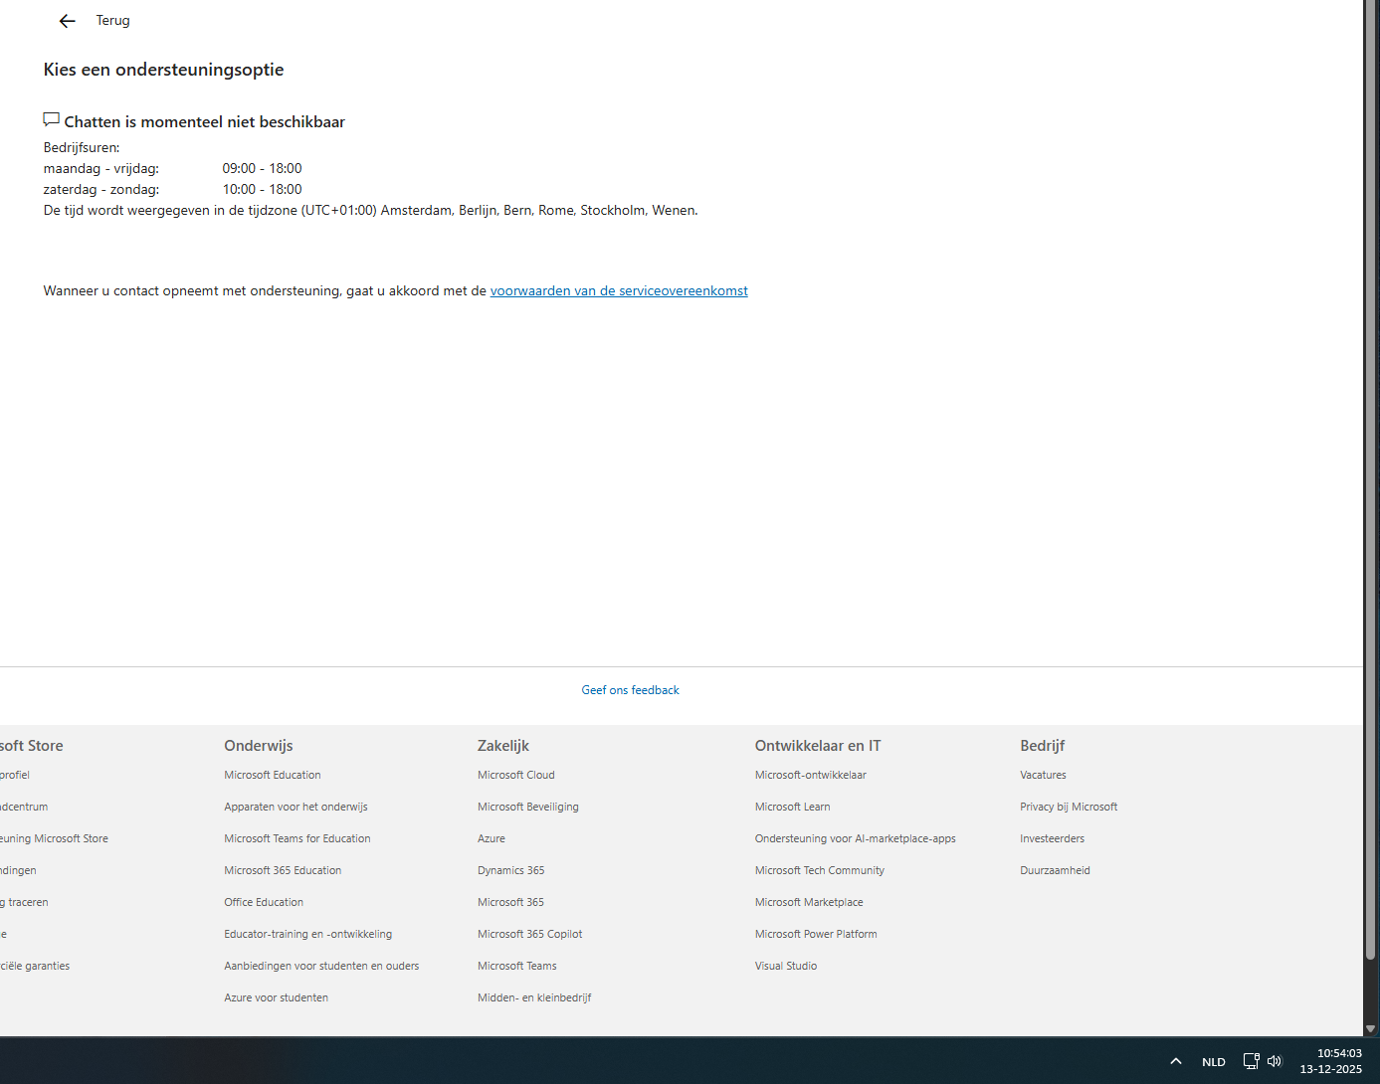Open Microsoft 365 Copilot link
1380x1084 pixels.
[x=529, y=934]
